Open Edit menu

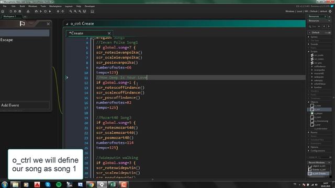(x=14, y=6)
